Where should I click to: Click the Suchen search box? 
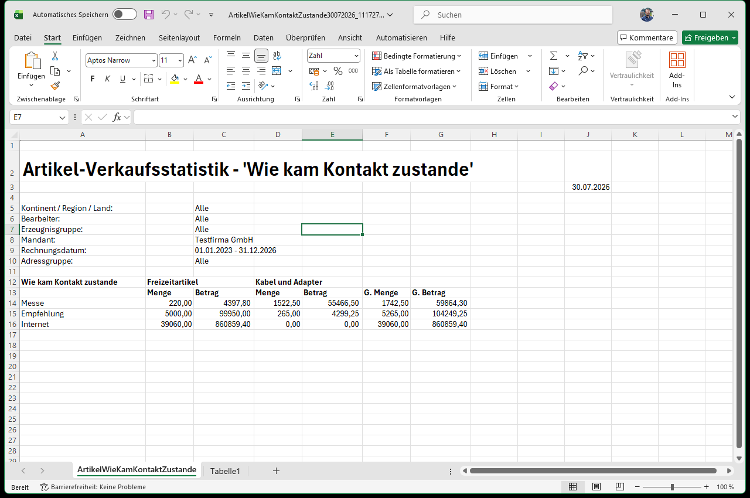tap(513, 15)
